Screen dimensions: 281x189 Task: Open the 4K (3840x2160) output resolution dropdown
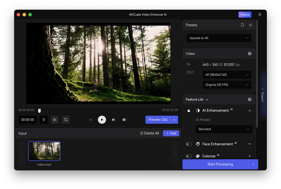tap(227, 75)
